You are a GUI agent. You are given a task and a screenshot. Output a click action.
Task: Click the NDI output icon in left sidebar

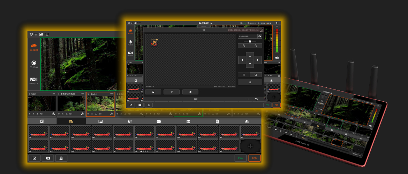(x=33, y=80)
